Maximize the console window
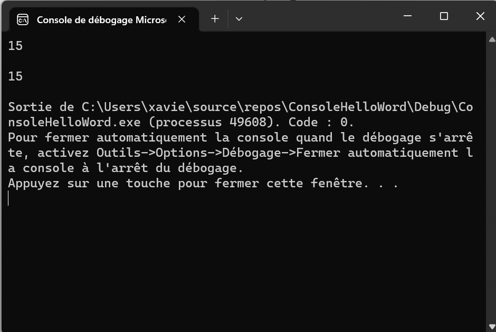 (x=444, y=16)
